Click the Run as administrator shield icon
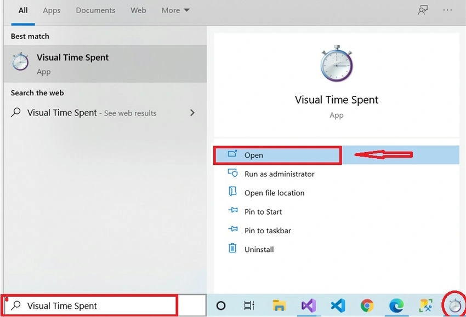The width and height of the screenshot is (466, 317). pyautogui.click(x=232, y=173)
